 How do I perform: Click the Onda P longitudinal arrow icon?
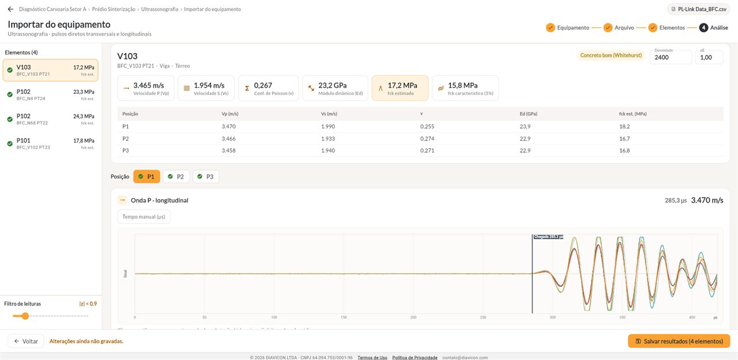coord(122,200)
